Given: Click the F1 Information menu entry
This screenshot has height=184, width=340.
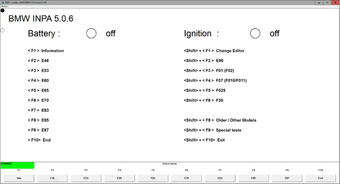Looking at the screenshot, I should coord(46,51).
